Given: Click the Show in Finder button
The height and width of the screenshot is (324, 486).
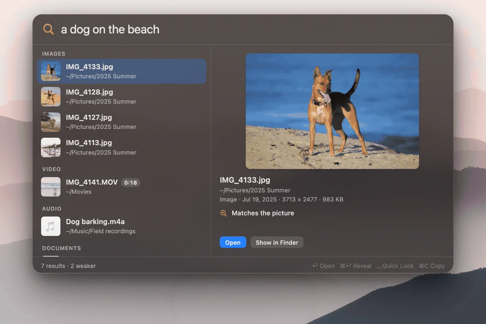Looking at the screenshot, I should (277, 242).
